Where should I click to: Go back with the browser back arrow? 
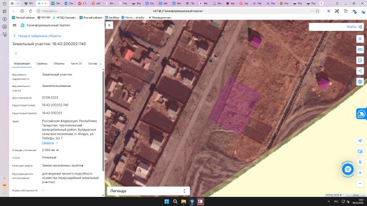14,11
